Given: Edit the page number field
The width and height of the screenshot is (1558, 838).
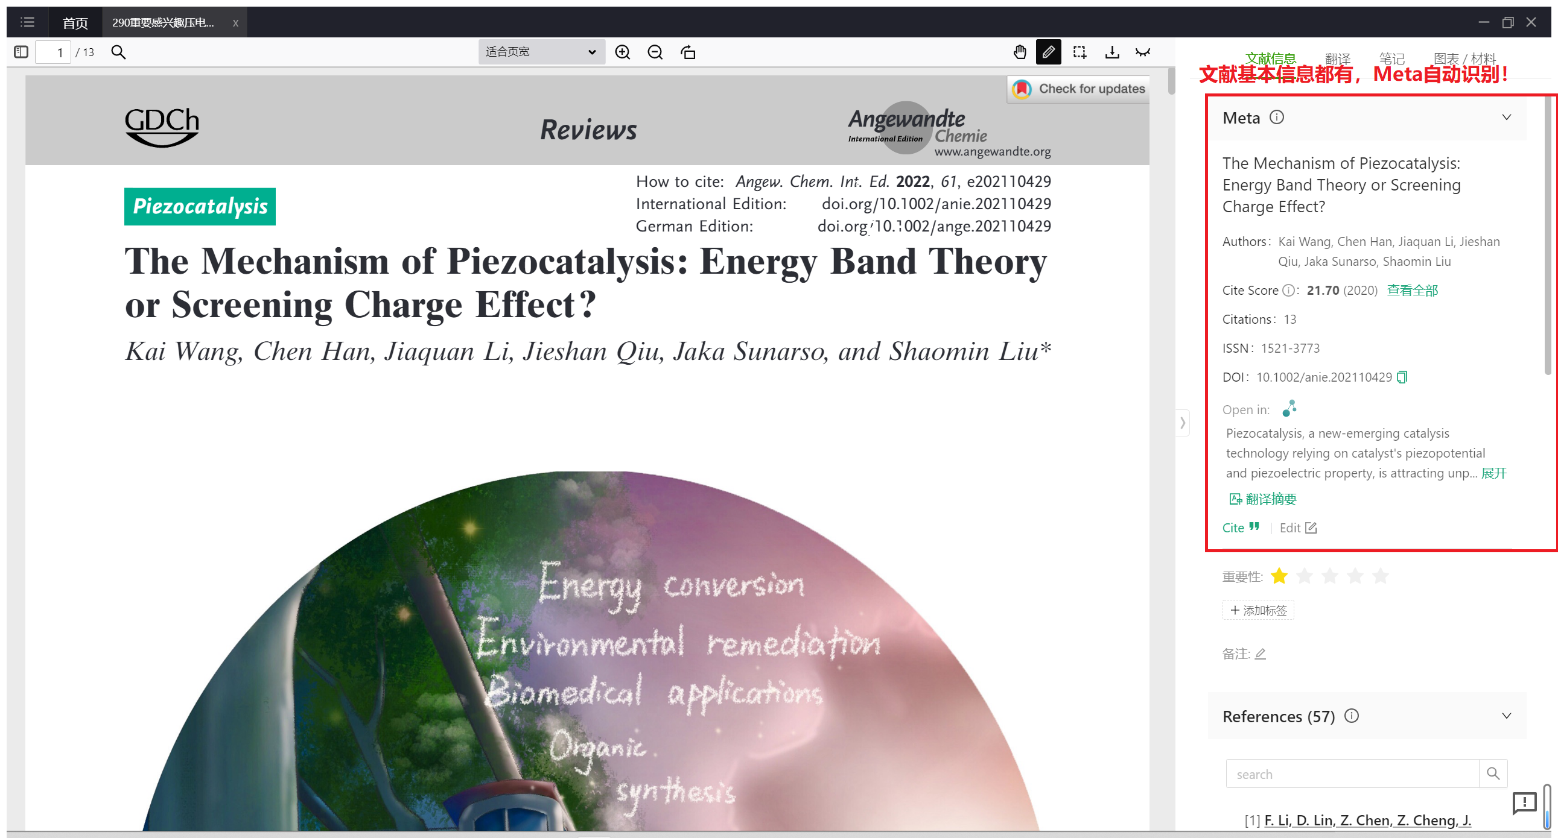Looking at the screenshot, I should (53, 52).
